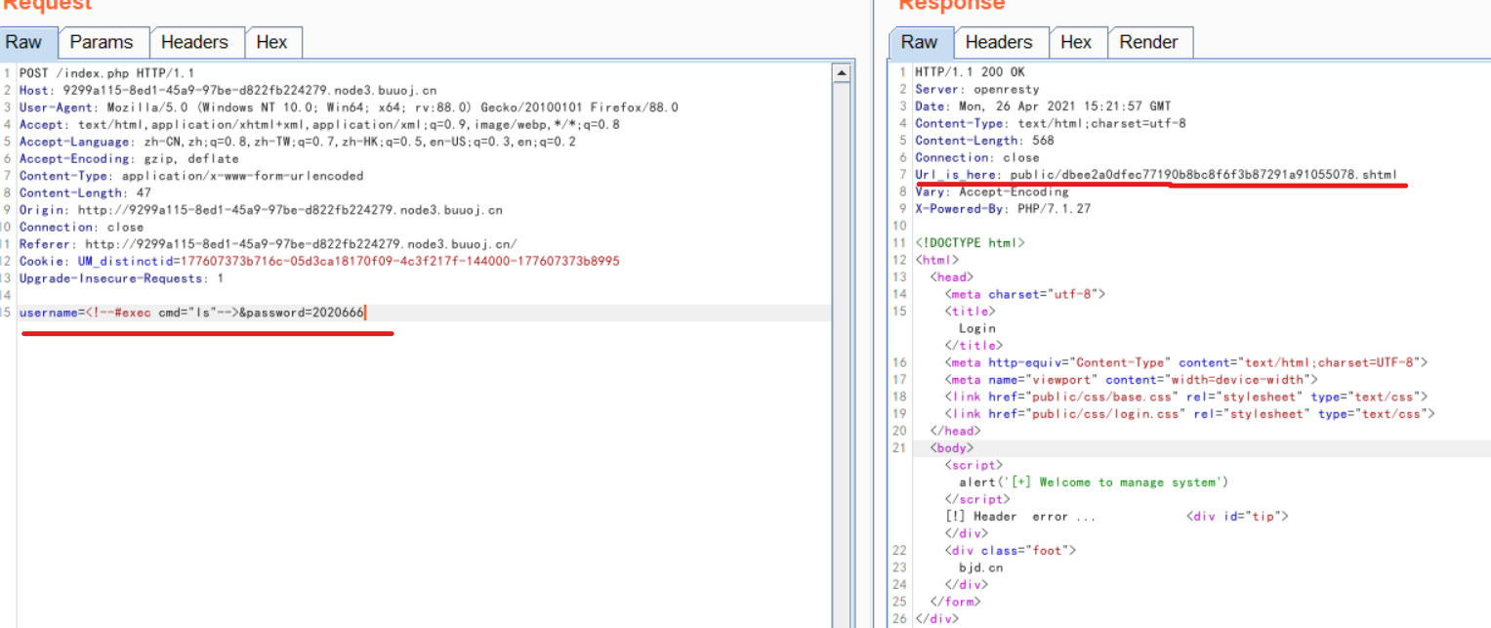Click the Cookie UM_distinctid header line

pos(319,261)
